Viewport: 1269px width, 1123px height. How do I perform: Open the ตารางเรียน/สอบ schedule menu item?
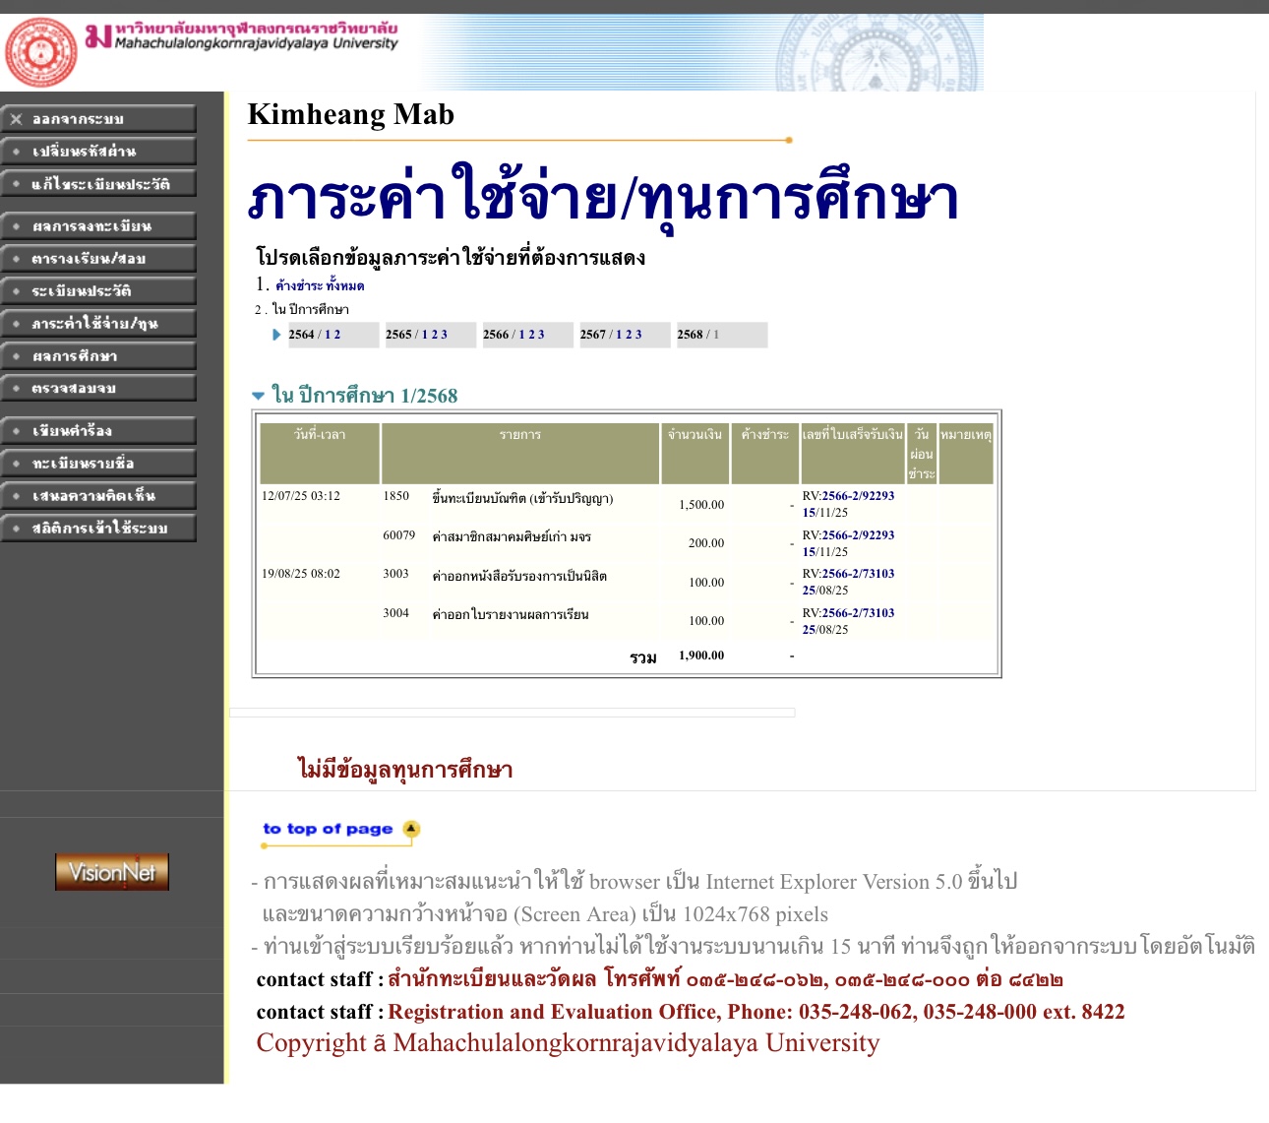98,259
